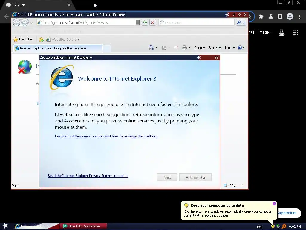Click the Supermium back arrow button
Screen dimensions: 306x230
7,16
